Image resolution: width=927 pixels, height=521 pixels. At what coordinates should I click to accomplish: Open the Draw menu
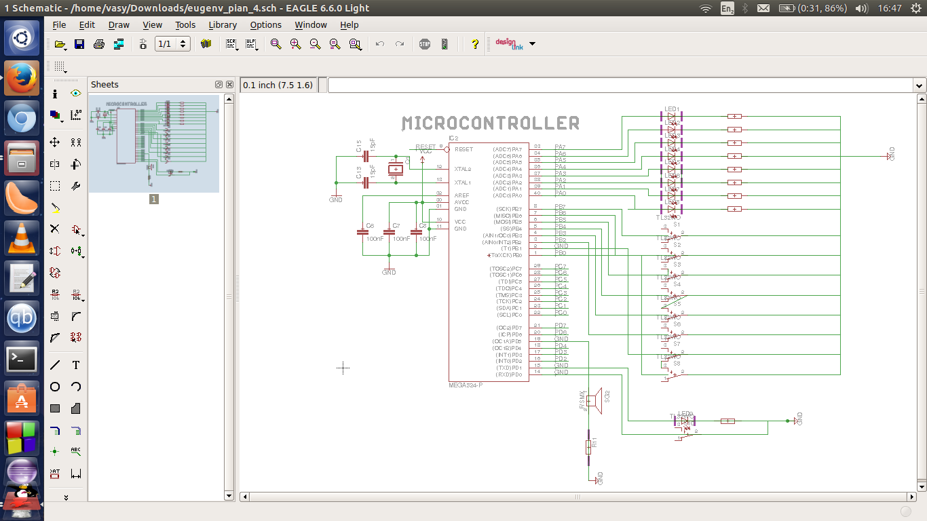click(x=119, y=24)
